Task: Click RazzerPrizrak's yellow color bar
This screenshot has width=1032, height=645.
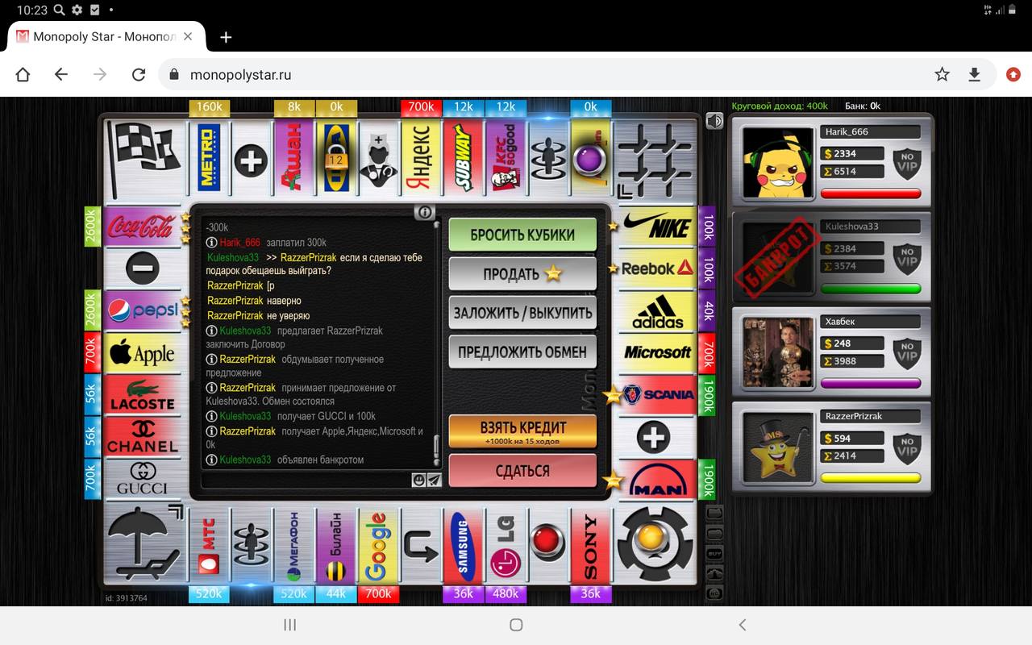Action: [871, 478]
